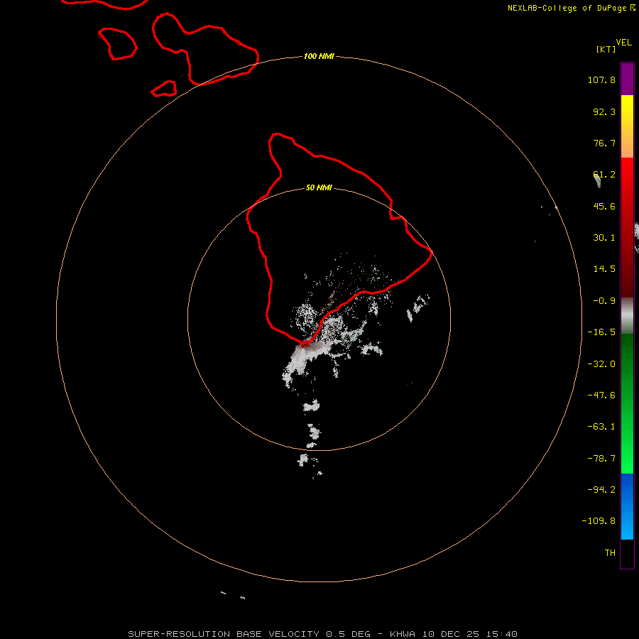Select the -0.9 legend value
Viewport: 639px width, 639px height.
click(x=604, y=301)
